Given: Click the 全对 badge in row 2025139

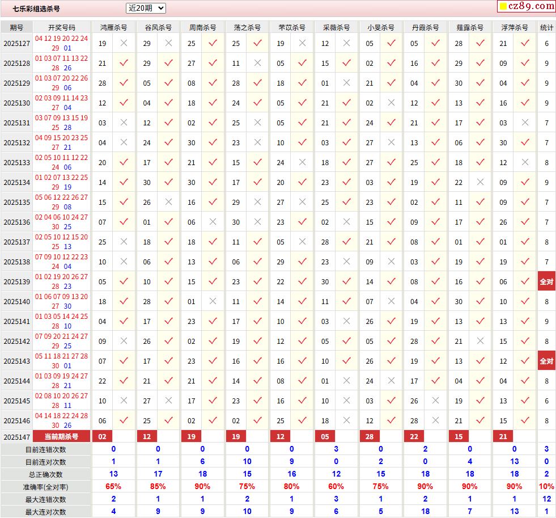Looking at the screenshot, I should tap(546, 281).
